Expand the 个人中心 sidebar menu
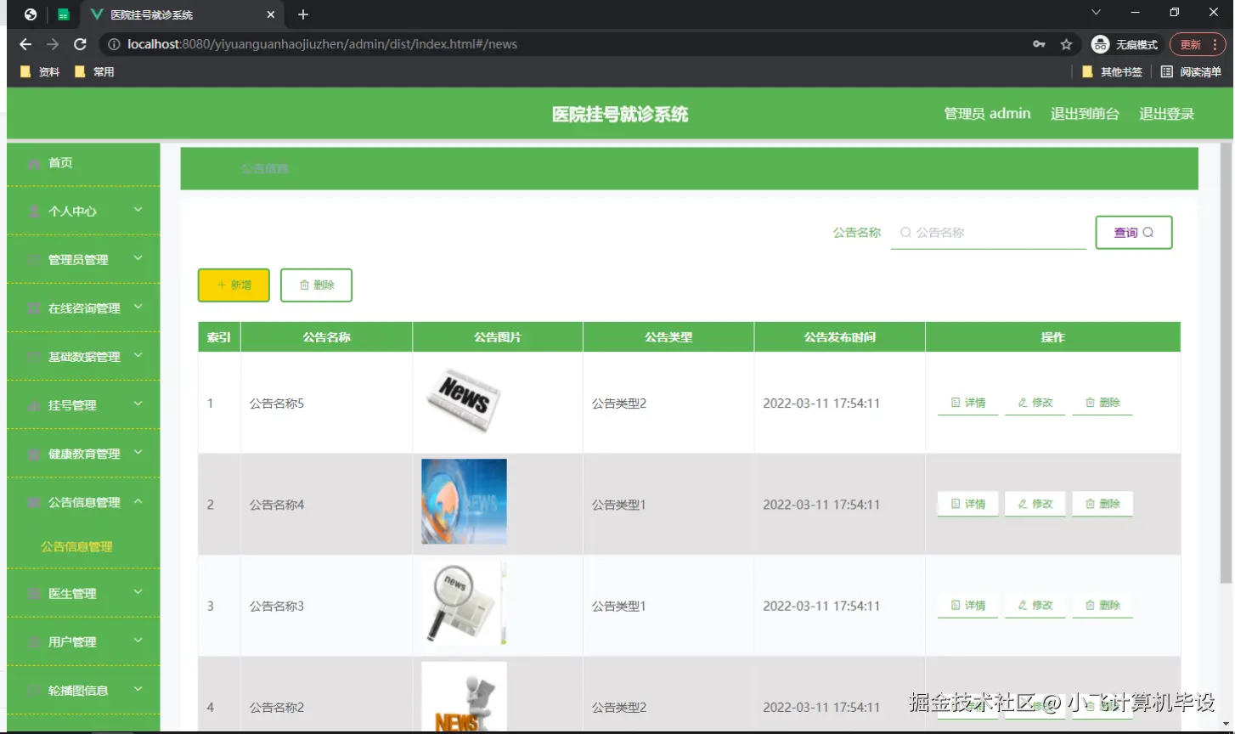Viewport: 1235px width, 734px height. [x=83, y=211]
